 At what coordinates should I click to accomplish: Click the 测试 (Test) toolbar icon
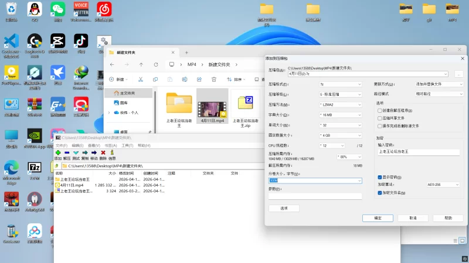pyautogui.click(x=76, y=153)
